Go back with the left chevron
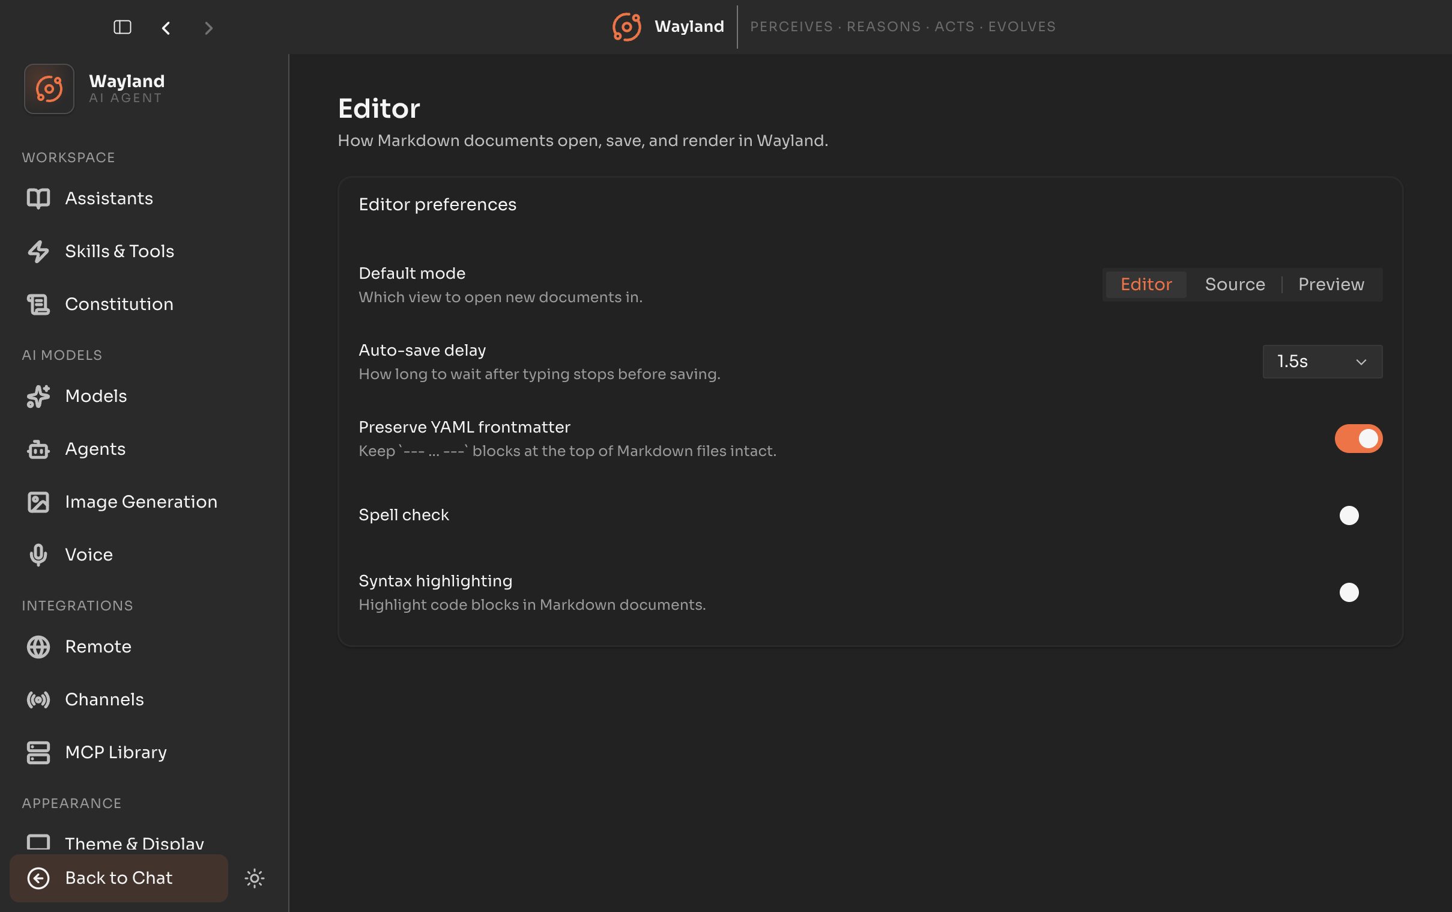Image resolution: width=1452 pixels, height=912 pixels. pos(166,28)
